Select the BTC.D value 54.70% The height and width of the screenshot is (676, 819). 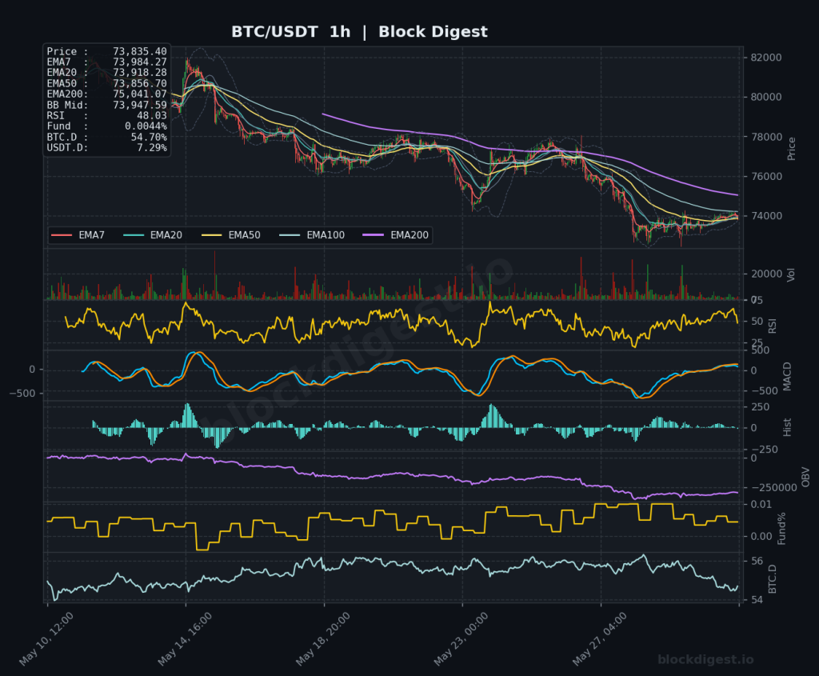coord(149,137)
